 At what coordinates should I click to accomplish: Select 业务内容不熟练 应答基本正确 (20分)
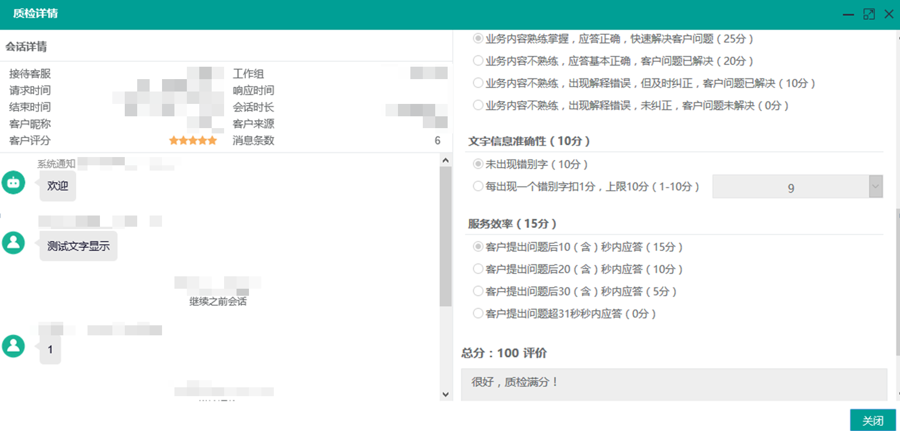click(478, 61)
